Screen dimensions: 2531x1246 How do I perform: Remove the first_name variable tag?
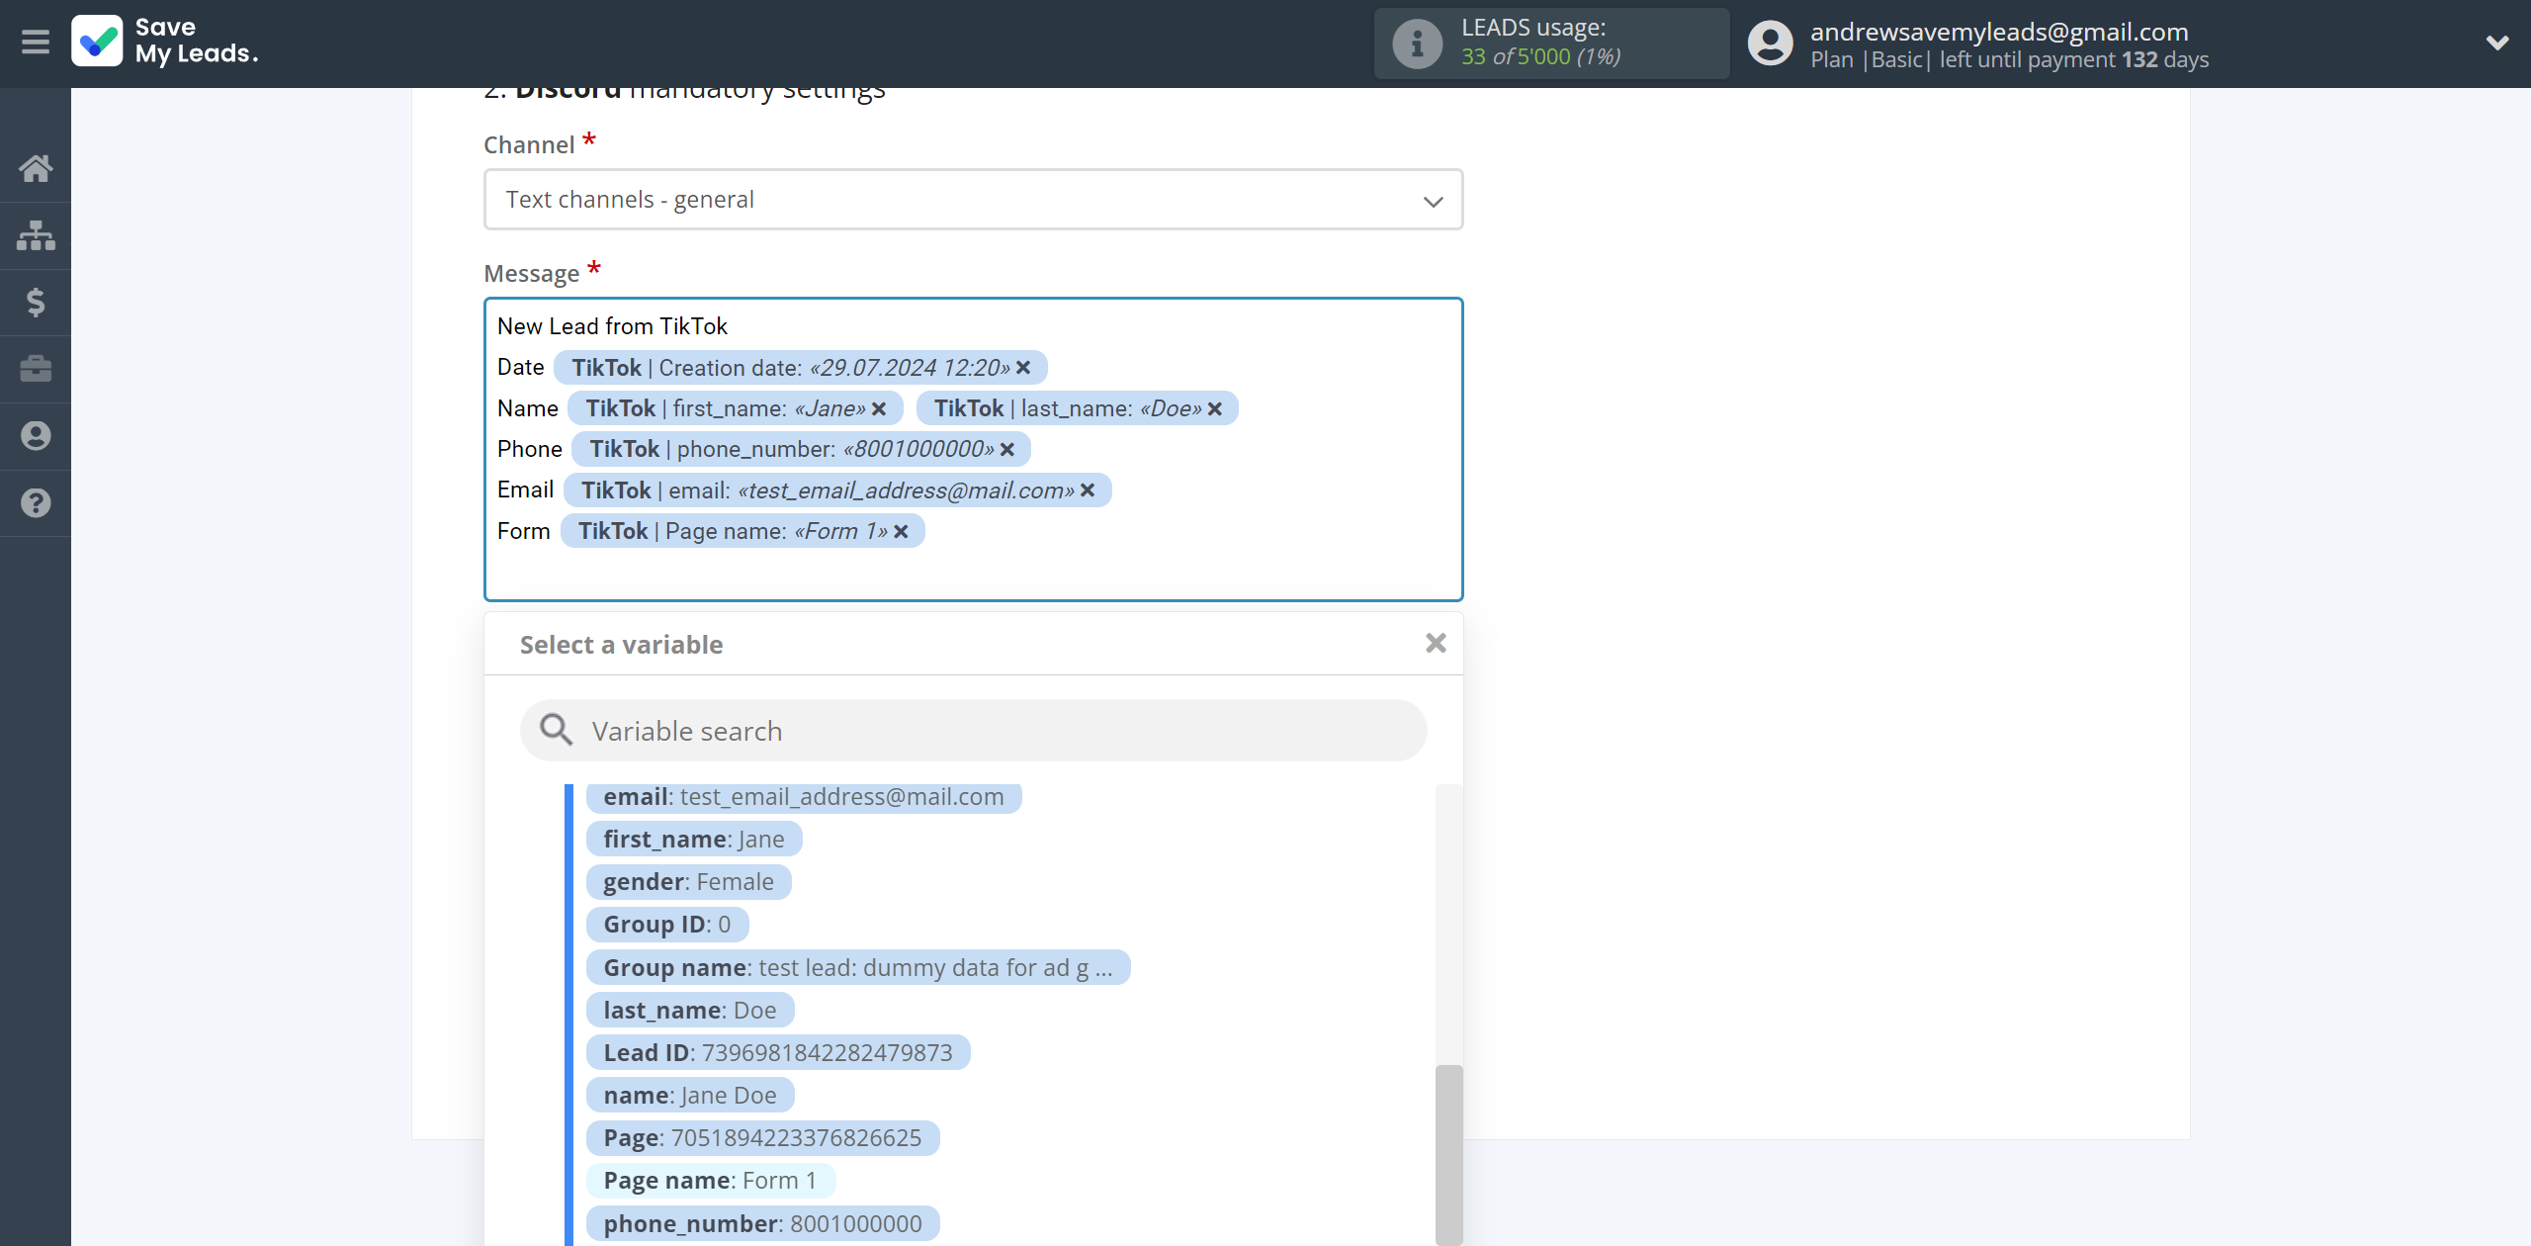coord(879,408)
